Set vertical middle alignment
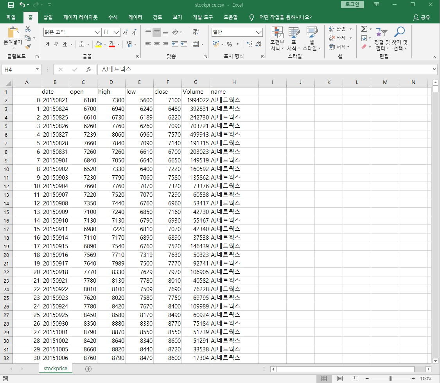The image size is (440, 383). coord(157,32)
